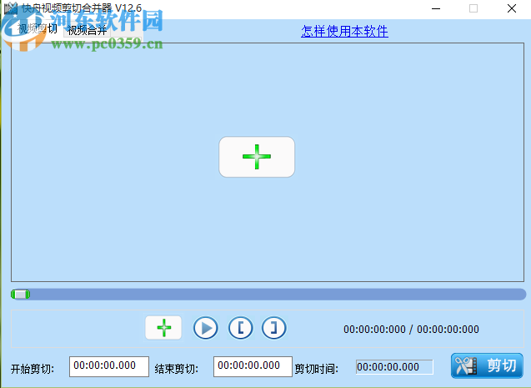The image size is (531, 388).
Task: Focus the 结束剪切 end time field
Action: (247, 365)
